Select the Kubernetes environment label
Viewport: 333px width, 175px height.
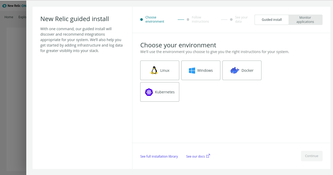pos(165,92)
